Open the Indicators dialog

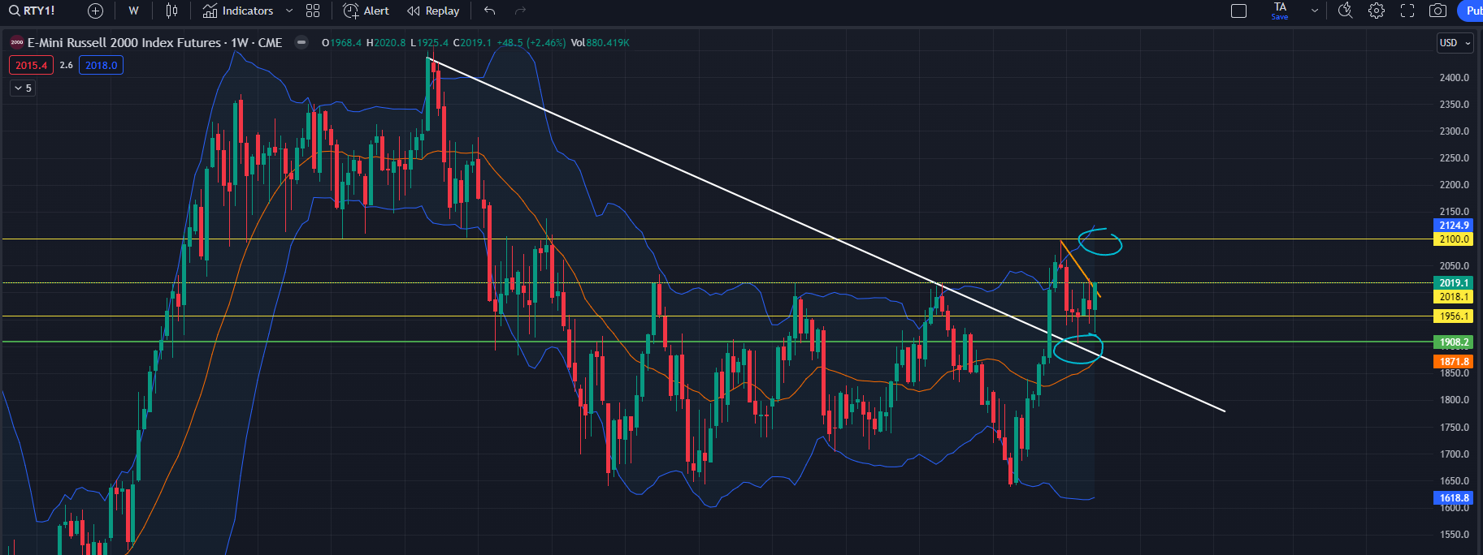coord(238,11)
